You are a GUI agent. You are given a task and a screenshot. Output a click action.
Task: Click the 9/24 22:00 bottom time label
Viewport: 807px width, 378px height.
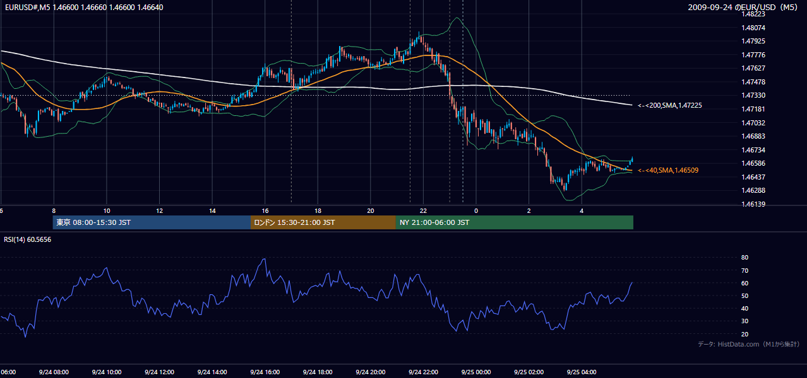pyautogui.click(x=424, y=372)
